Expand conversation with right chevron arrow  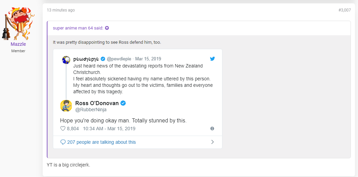pos(212,142)
